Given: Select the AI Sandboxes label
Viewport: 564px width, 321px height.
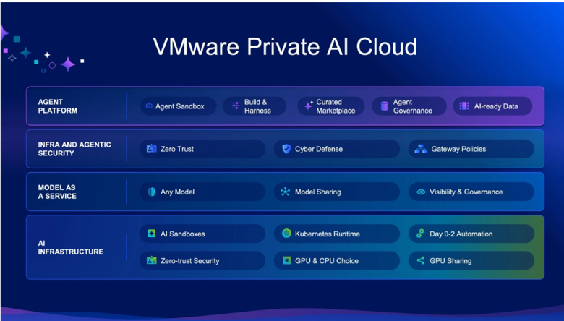Looking at the screenshot, I should click(183, 234).
